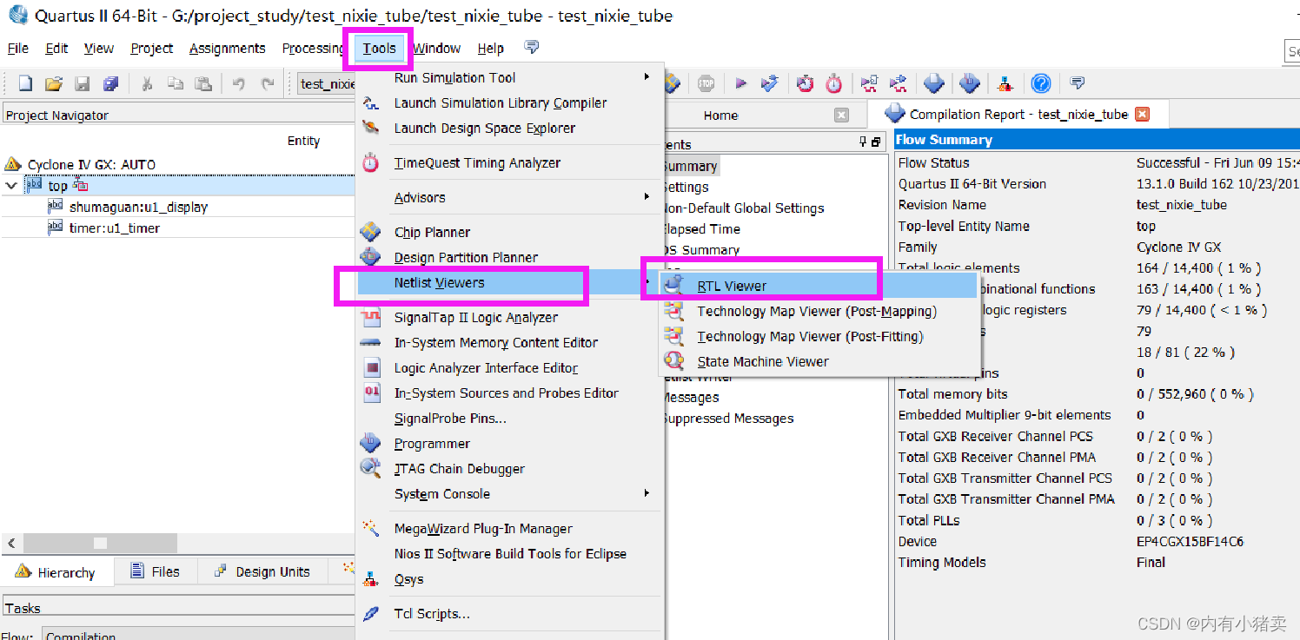Screen dimensions: 1300x640
Task: Open Chip Planner
Action: click(x=510, y=232)
